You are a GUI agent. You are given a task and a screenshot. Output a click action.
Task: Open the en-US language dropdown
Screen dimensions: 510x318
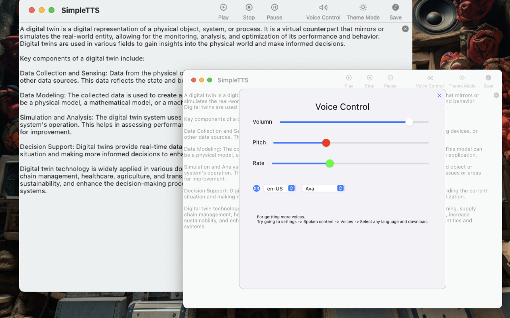(279, 188)
